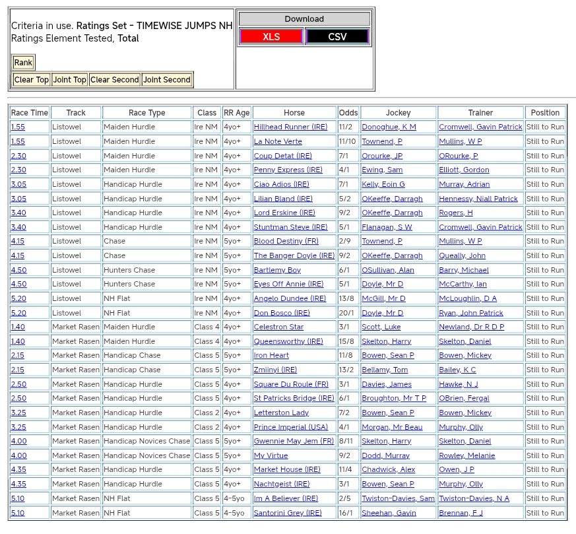576x534 pixels.
Task: Open jockey Broughton, Mr T P
Action: point(394,399)
